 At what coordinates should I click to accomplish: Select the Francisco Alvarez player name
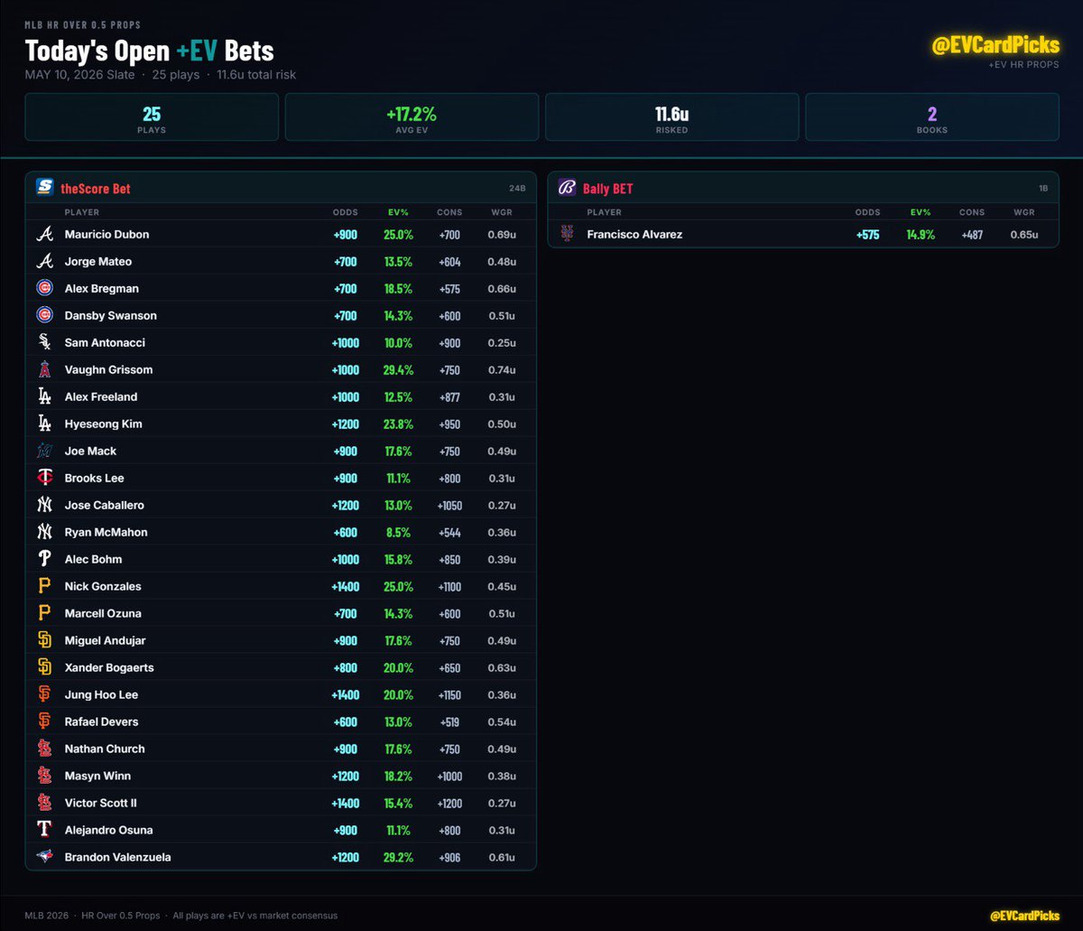click(x=634, y=234)
